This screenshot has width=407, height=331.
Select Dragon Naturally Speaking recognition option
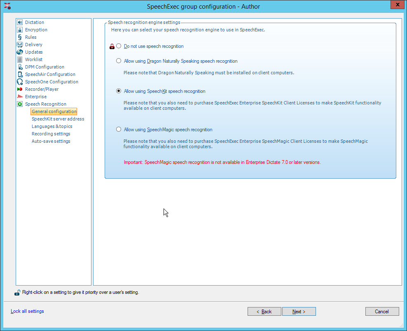(119, 61)
